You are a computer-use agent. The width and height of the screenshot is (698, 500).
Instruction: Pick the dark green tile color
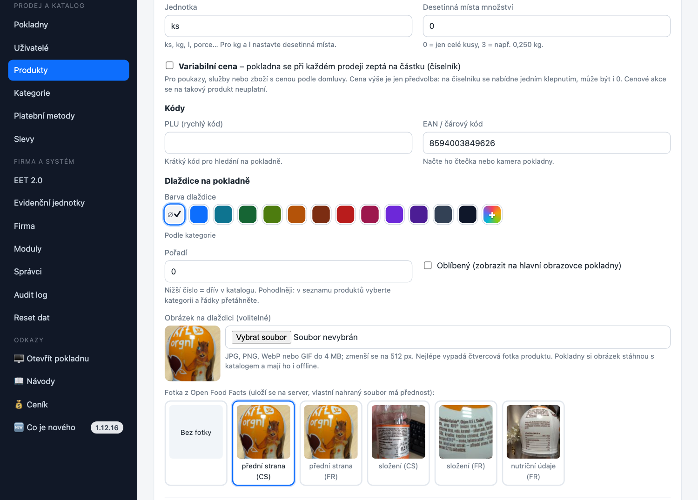(248, 214)
